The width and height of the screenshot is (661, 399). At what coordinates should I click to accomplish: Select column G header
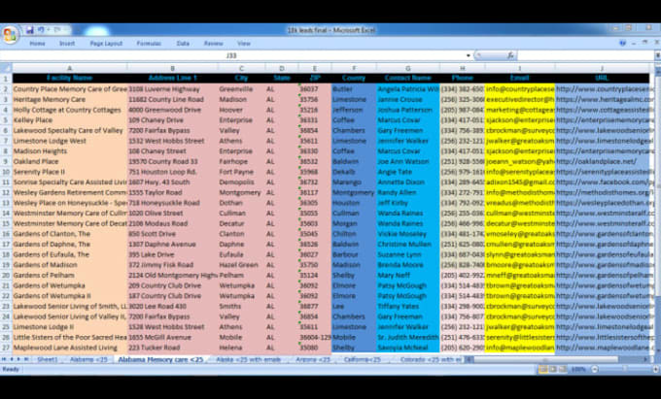[407, 68]
